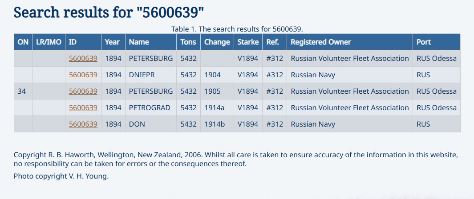Image resolution: width=474 pixels, height=199 pixels.
Task: Click the Search results page heading
Action: [x=109, y=12]
